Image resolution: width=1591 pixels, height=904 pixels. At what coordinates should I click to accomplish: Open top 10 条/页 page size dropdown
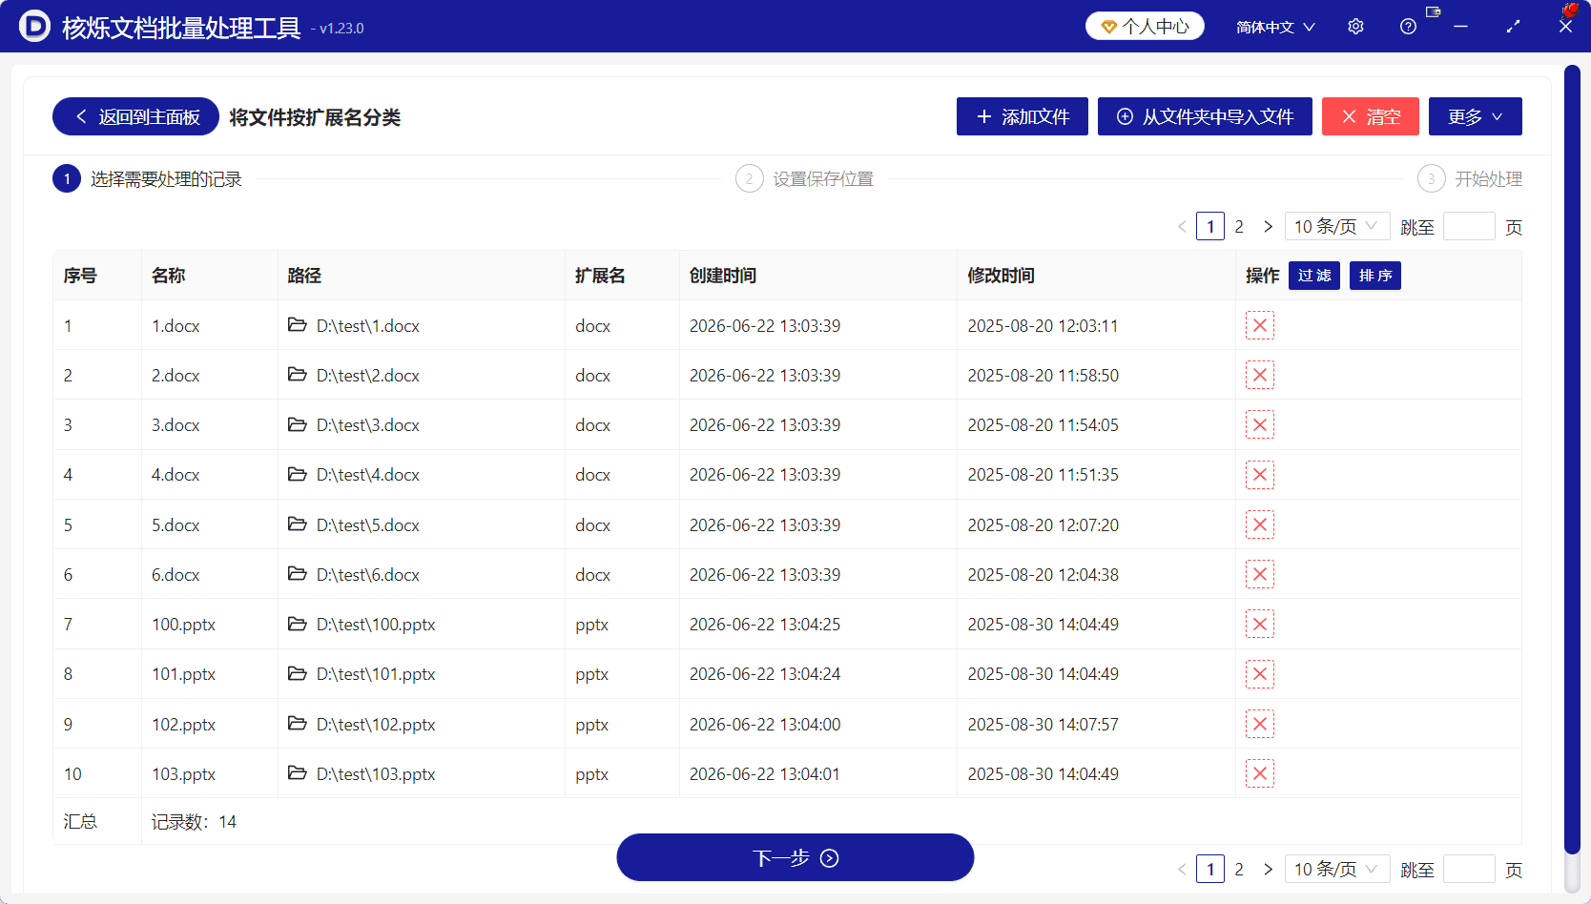tap(1336, 226)
